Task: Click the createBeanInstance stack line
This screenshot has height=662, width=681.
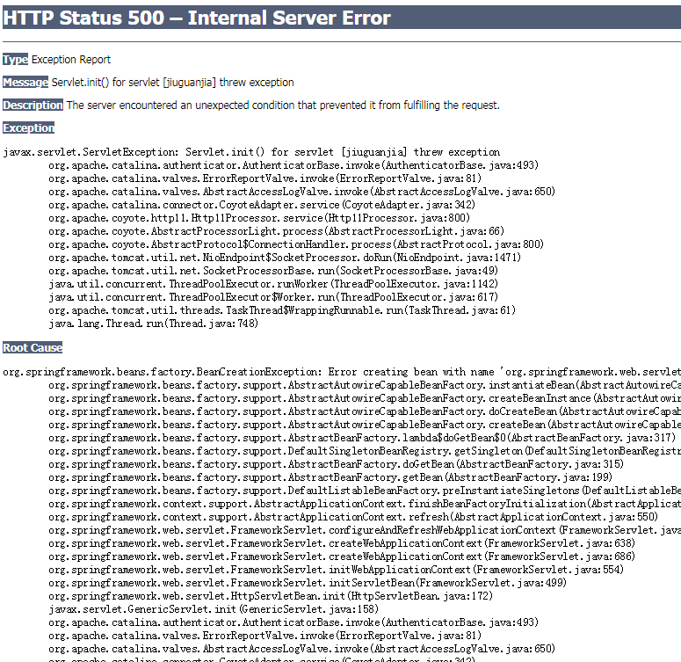Action: pyautogui.click(x=365, y=398)
